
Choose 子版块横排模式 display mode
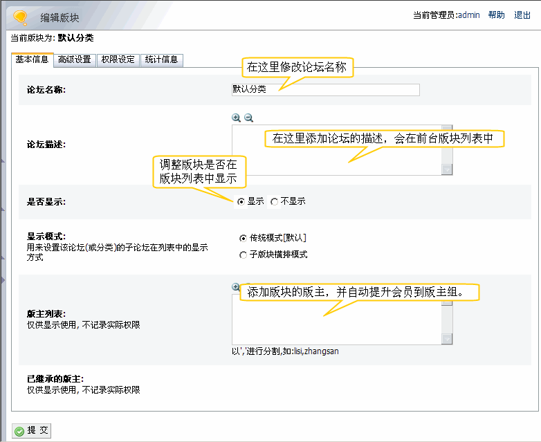pyautogui.click(x=243, y=255)
